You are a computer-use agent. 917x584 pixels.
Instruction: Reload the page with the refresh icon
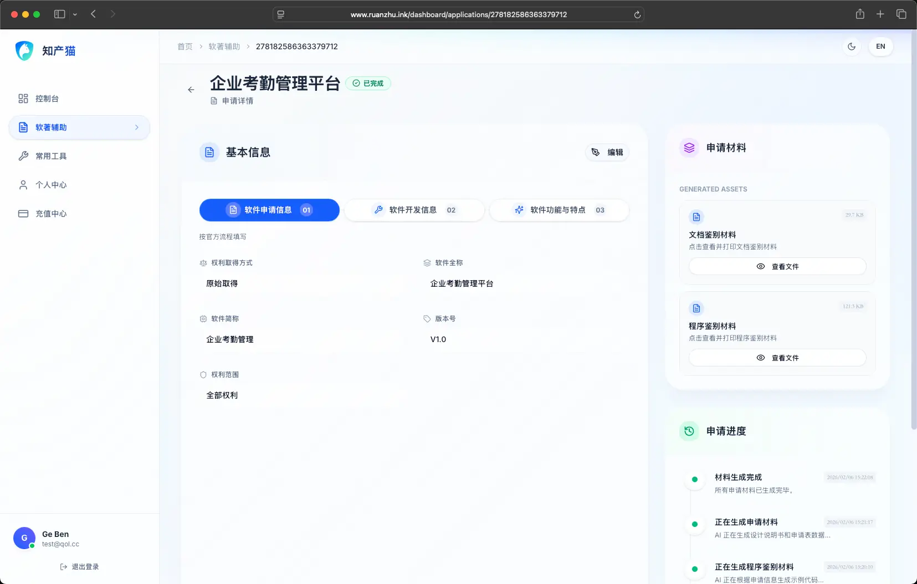pyautogui.click(x=637, y=15)
